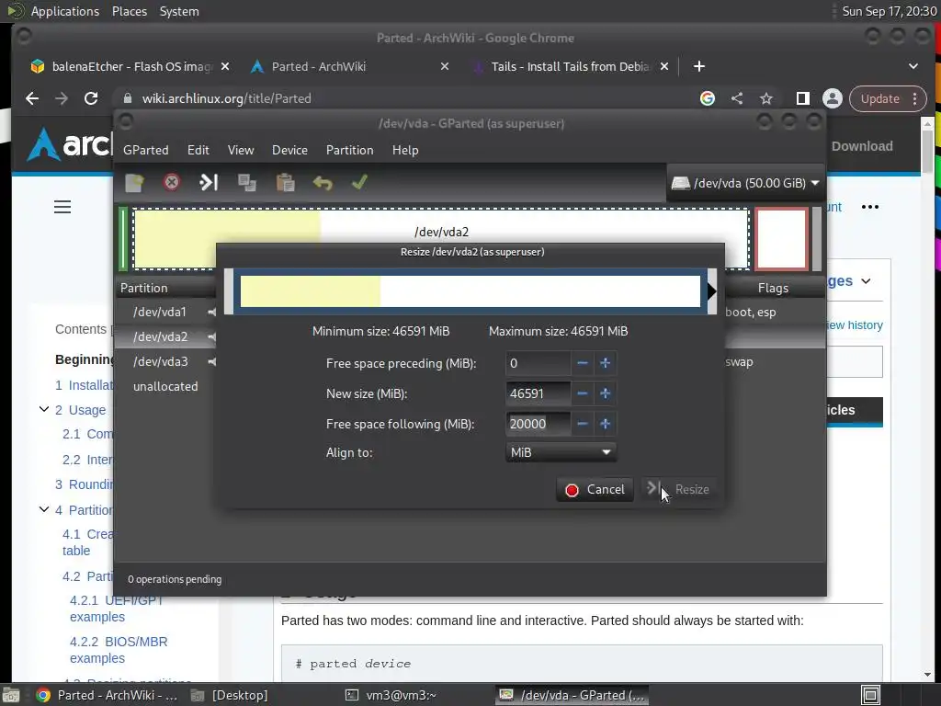Click the left handle of the partition resize bar
The image size is (941, 706).
(229, 291)
